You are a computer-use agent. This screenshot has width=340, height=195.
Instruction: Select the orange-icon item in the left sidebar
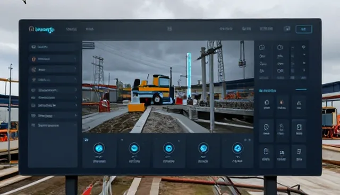pyautogui.click(x=53, y=59)
